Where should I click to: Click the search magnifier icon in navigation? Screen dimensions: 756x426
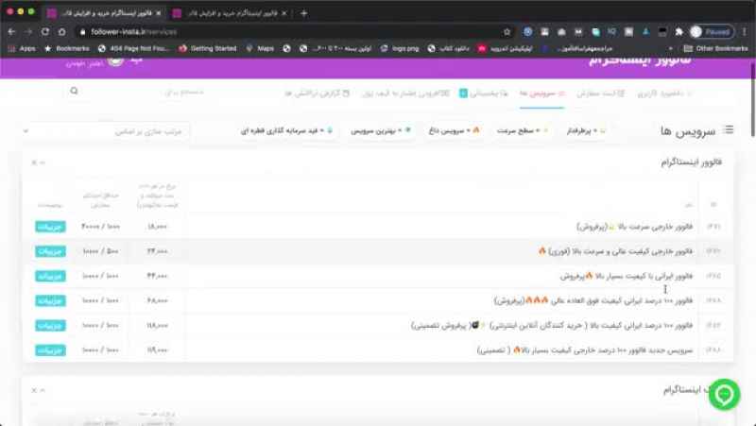[75, 91]
